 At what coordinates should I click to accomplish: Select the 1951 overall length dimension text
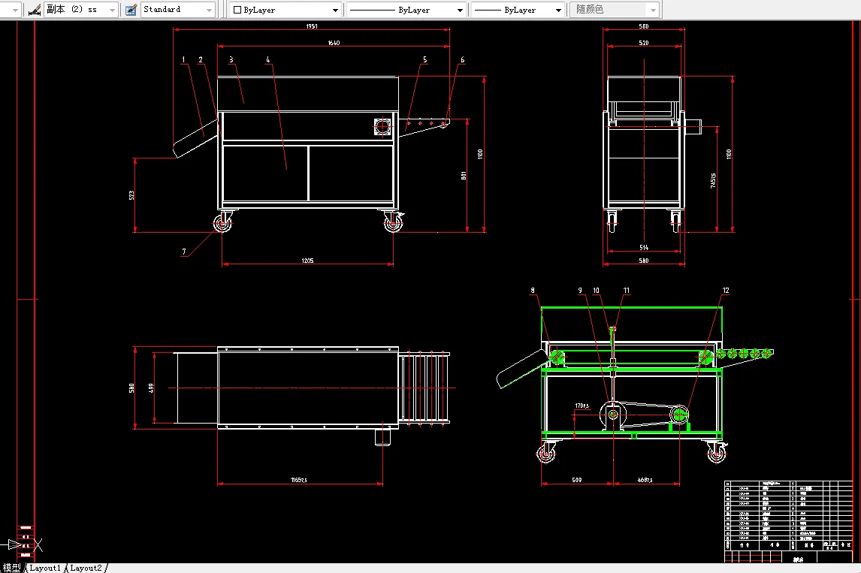click(311, 26)
